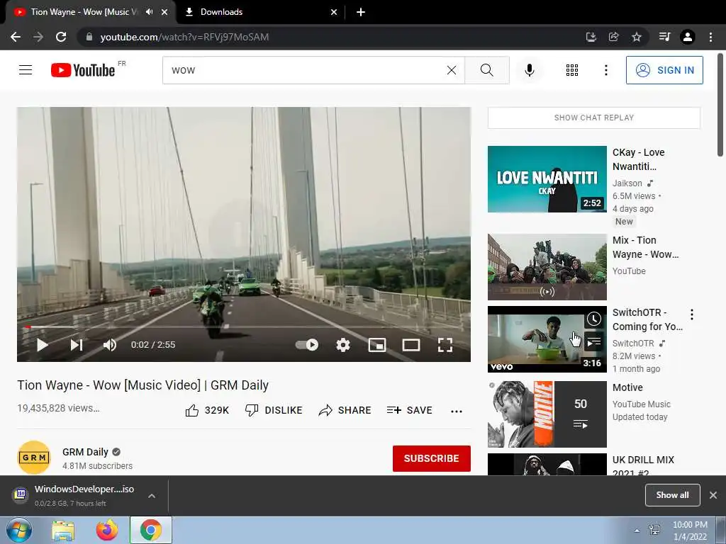Click the DISLIKE thumbs down button
The height and width of the screenshot is (544, 726).
pos(274,410)
